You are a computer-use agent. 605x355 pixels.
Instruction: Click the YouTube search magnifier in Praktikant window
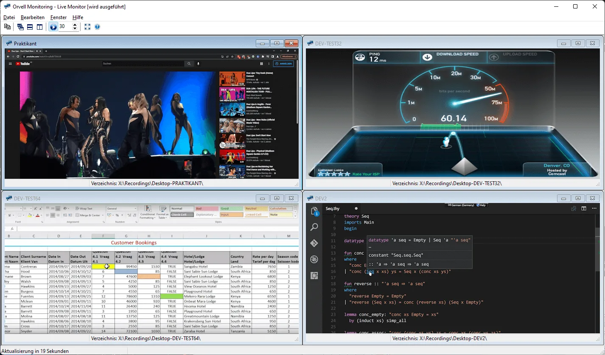click(189, 64)
